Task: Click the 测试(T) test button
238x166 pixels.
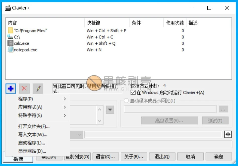Action: tap(215, 120)
